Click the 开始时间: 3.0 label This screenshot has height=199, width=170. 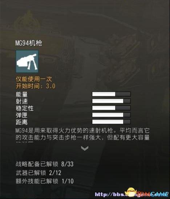(x=36, y=86)
